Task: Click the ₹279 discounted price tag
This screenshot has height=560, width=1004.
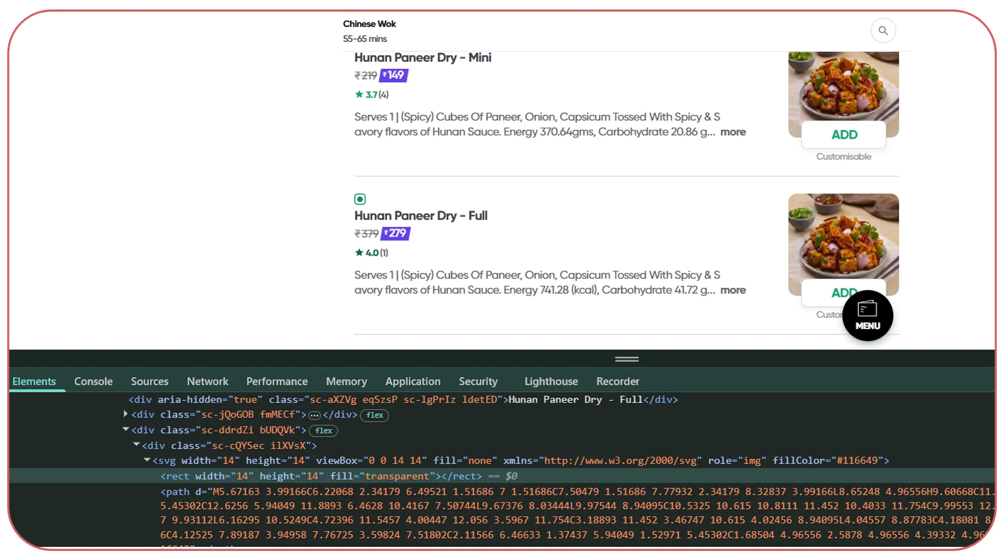Action: [396, 233]
